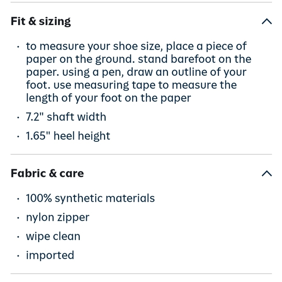This screenshot has height=282, width=282.
Task: Tap the Fit & sizing heading
Action: [41, 21]
